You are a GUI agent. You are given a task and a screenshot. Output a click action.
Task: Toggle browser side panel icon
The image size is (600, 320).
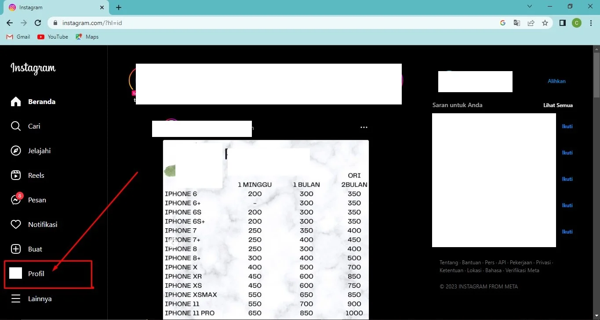point(562,23)
